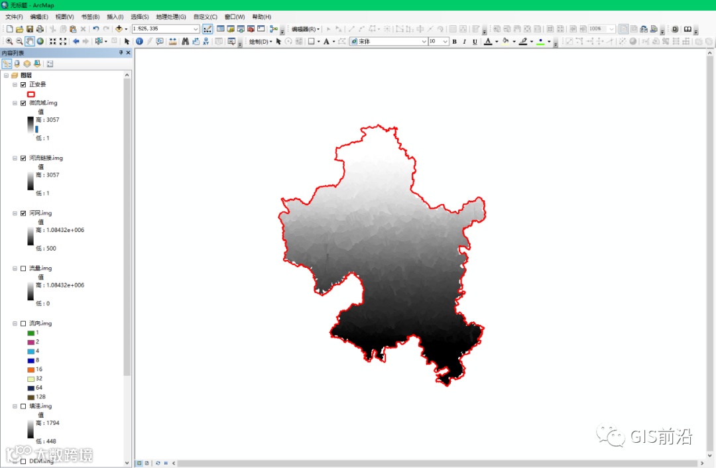Click the Add Data plus icon

pyautogui.click(x=119, y=29)
